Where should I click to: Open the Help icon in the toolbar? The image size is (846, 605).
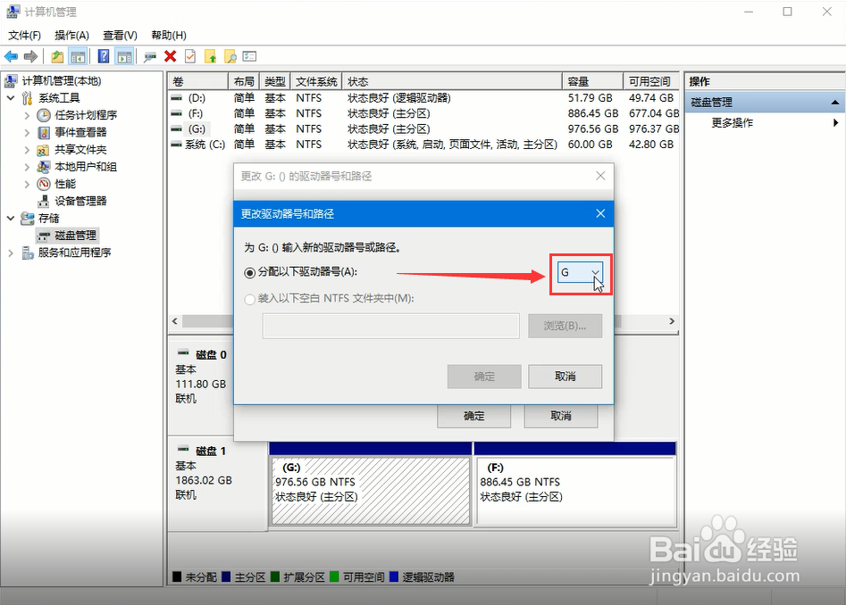104,55
